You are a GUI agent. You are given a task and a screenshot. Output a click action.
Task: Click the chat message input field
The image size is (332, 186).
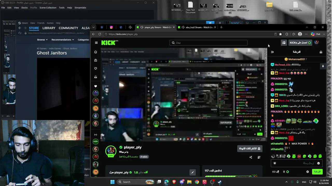(297, 163)
